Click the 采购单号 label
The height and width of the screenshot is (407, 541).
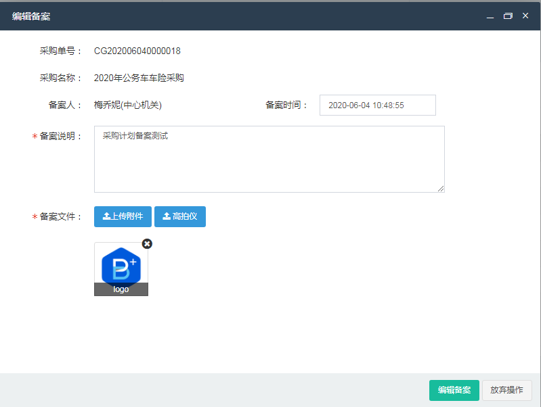point(60,51)
